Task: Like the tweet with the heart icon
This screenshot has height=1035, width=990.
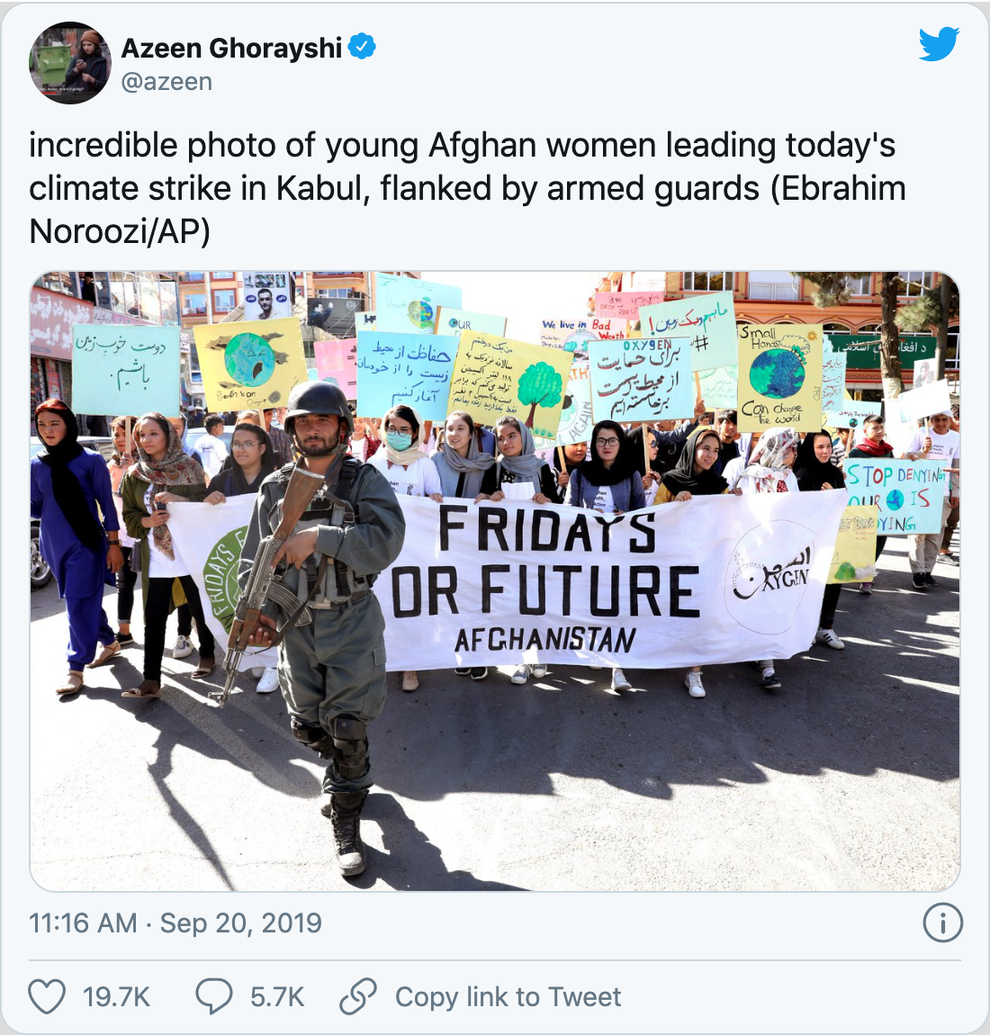Action: [x=47, y=996]
